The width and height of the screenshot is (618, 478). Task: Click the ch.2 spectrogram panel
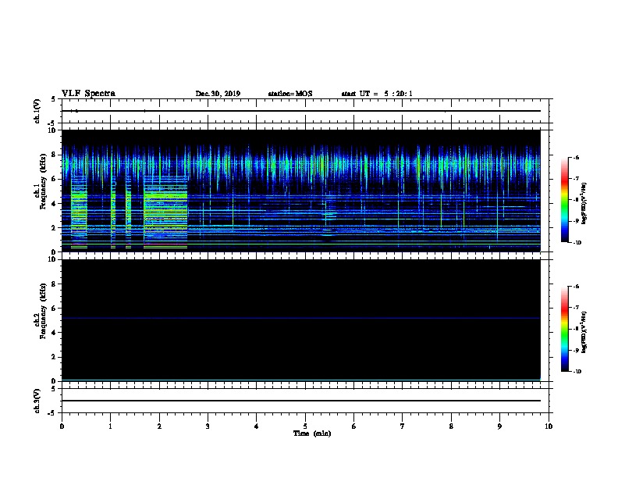coord(301,320)
